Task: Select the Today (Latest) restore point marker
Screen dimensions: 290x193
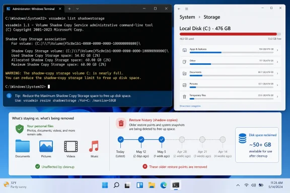Action: [x=121, y=139]
